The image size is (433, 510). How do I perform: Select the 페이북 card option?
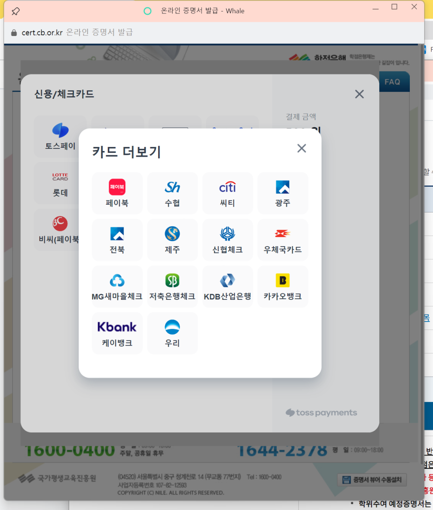pyautogui.click(x=117, y=193)
